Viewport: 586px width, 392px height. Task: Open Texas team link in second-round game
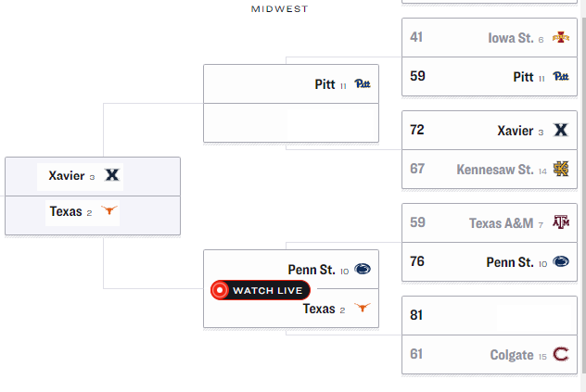point(318,309)
